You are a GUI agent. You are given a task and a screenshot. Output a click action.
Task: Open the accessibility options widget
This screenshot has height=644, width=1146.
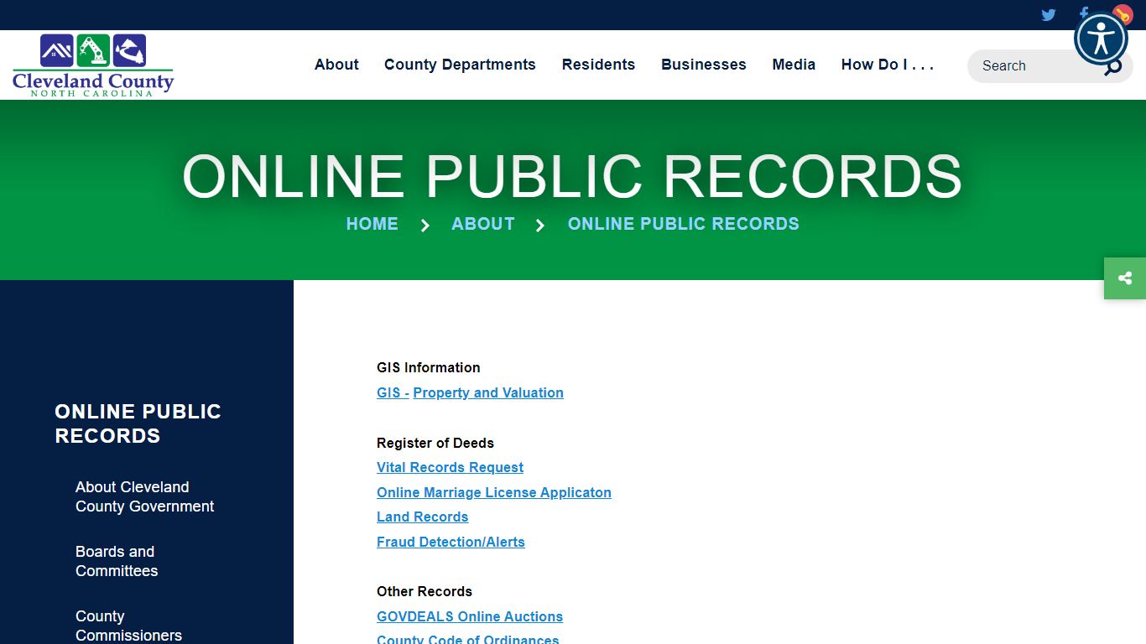pos(1101,39)
